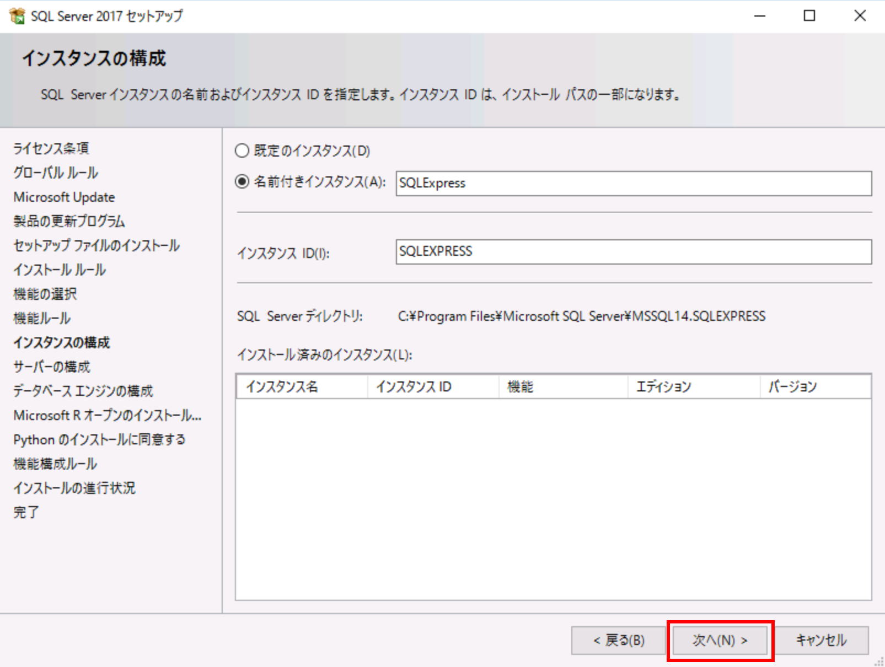Close the SQL Server 2017 setup window
The image size is (885, 667).
[860, 16]
